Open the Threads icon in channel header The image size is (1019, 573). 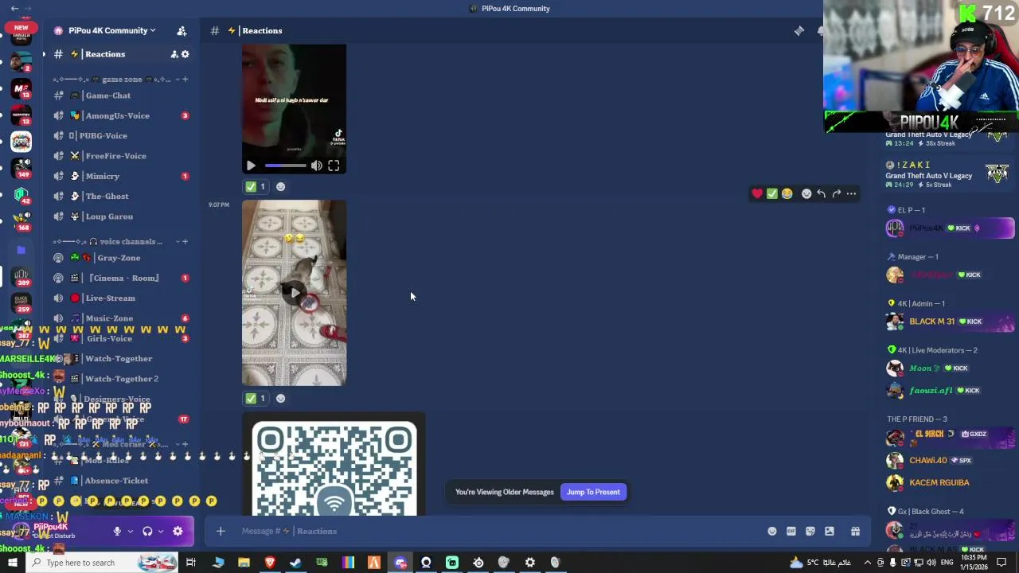click(798, 30)
